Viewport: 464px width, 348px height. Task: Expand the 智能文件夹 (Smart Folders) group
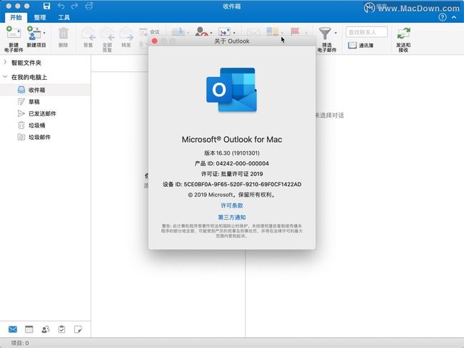6,63
